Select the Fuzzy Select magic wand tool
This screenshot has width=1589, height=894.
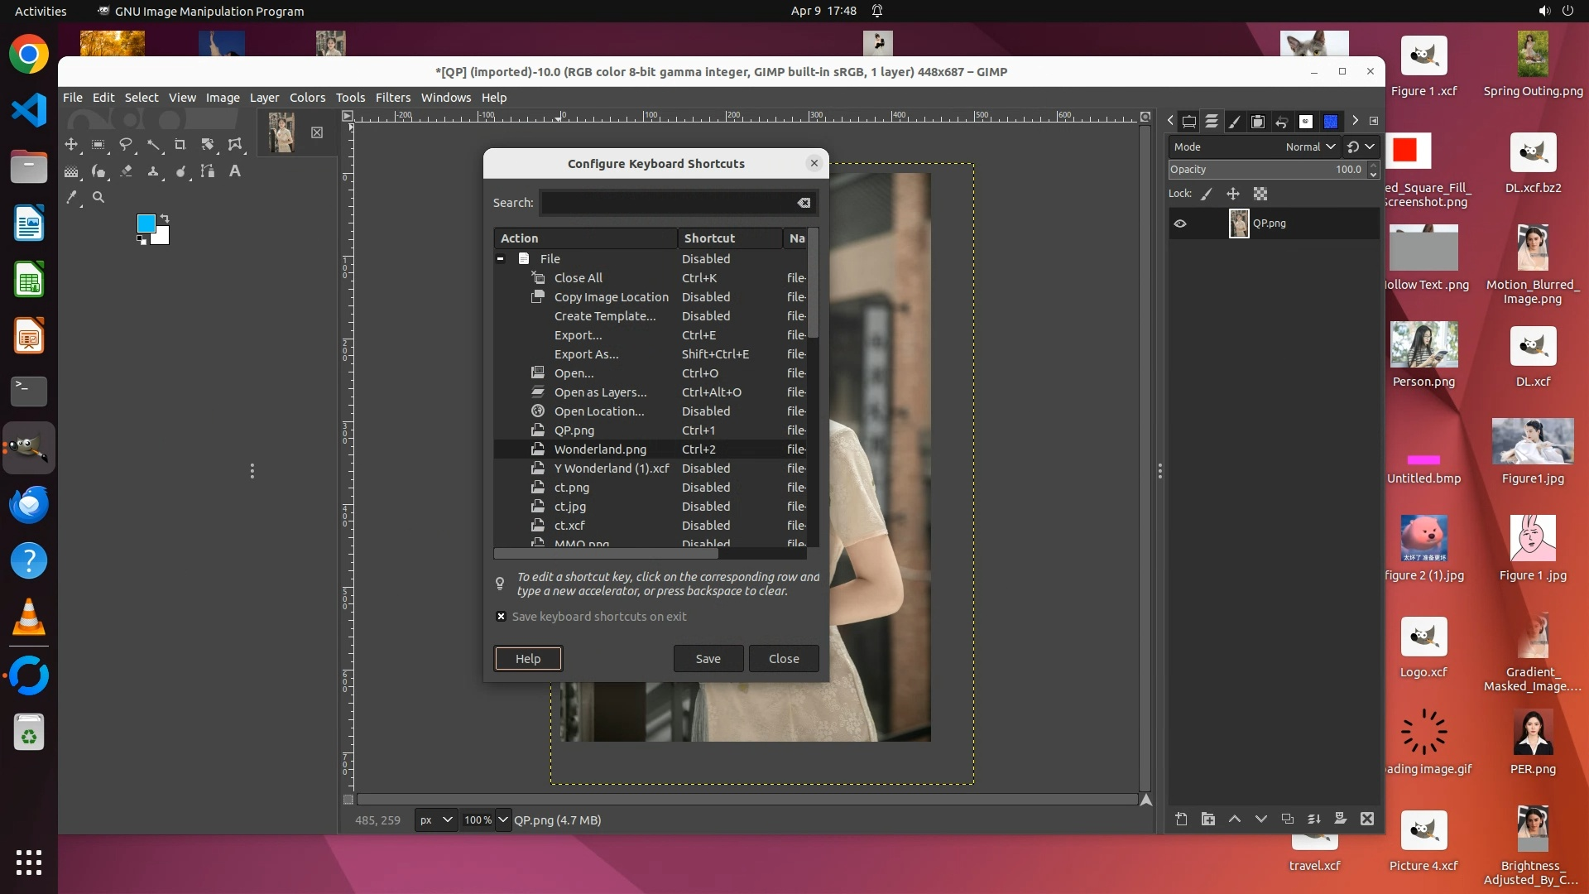click(153, 145)
